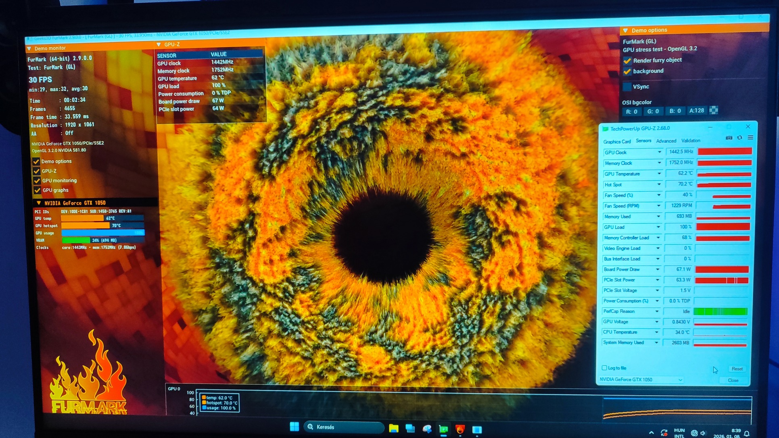Collapse the Demo options panel triangle
This screenshot has height=438, width=779.
pos(625,30)
